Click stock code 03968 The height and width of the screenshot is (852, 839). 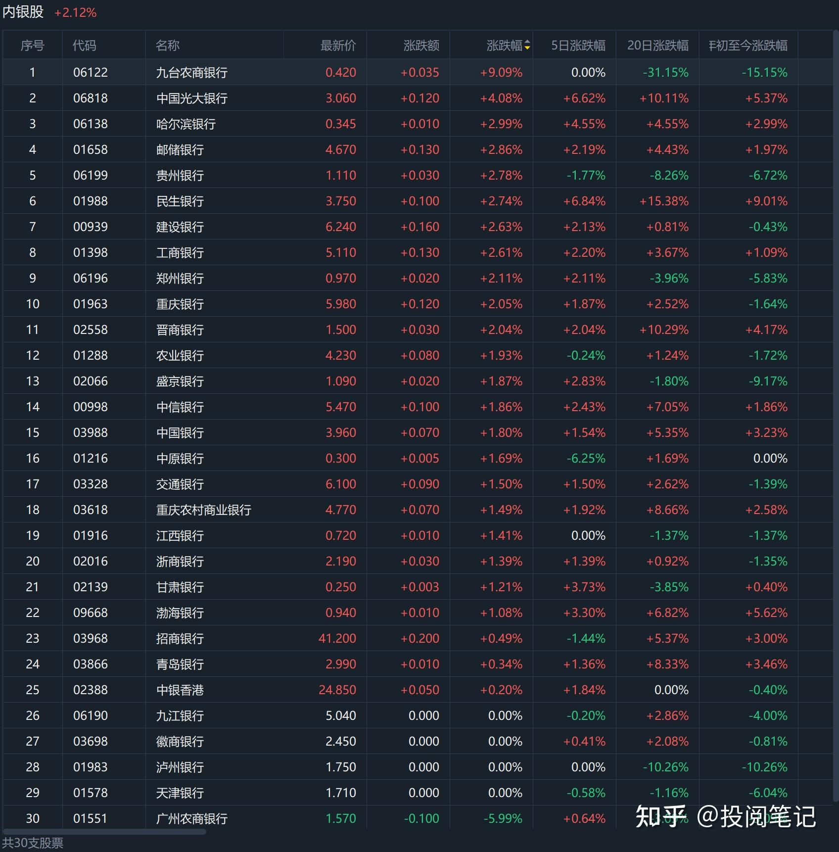[x=91, y=638]
